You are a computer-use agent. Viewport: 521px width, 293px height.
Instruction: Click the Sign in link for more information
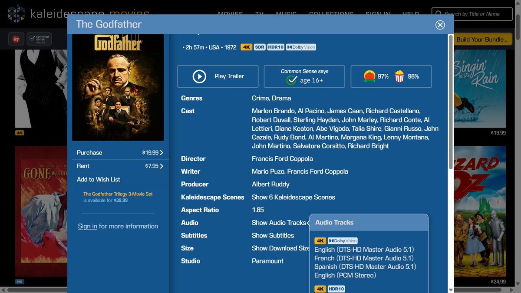point(87,226)
